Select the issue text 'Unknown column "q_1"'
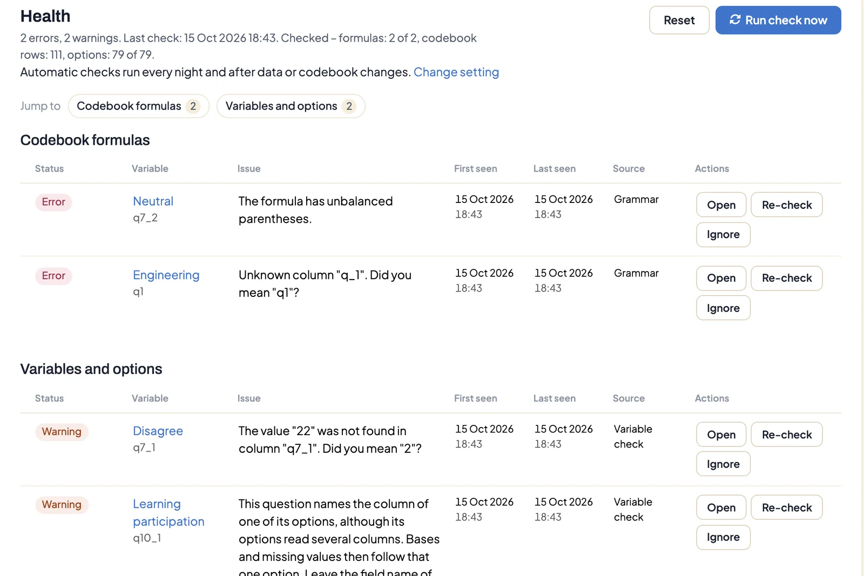 pos(303,275)
